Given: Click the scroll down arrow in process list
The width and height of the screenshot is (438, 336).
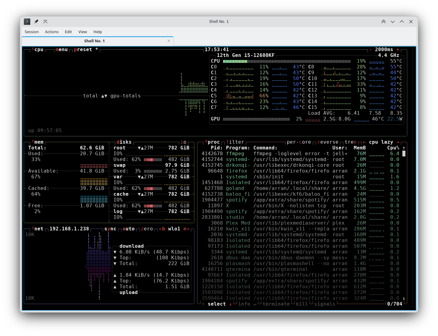Looking at the screenshot, I should (x=404, y=298).
